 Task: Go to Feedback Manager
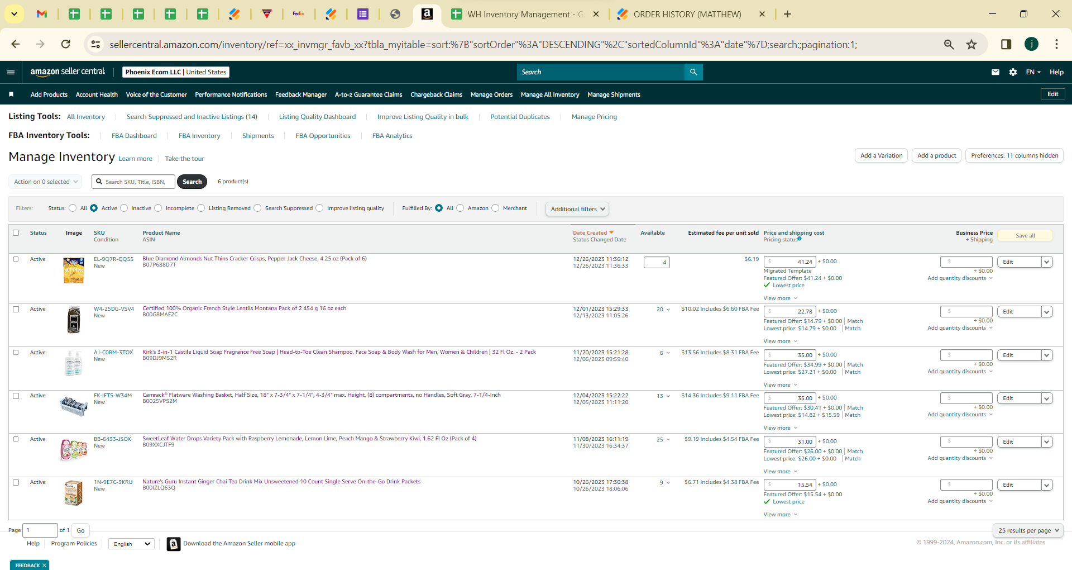(x=301, y=94)
